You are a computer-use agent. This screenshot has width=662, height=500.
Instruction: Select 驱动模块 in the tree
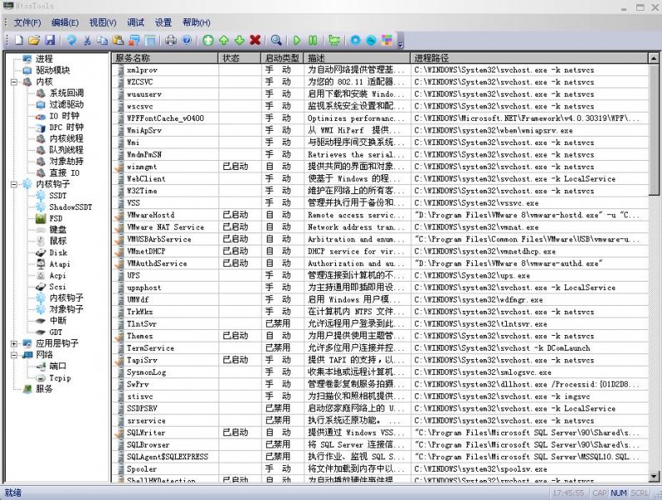(x=53, y=70)
